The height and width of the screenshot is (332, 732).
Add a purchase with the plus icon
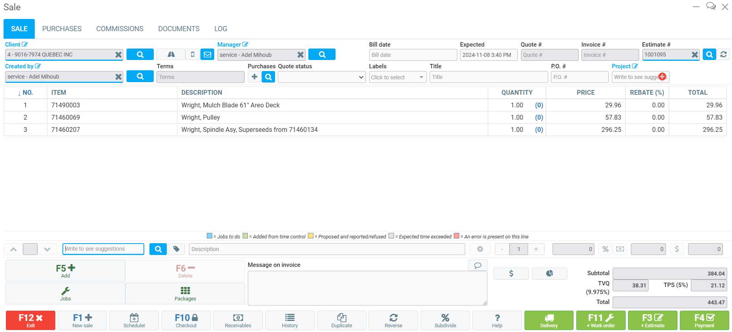254,77
